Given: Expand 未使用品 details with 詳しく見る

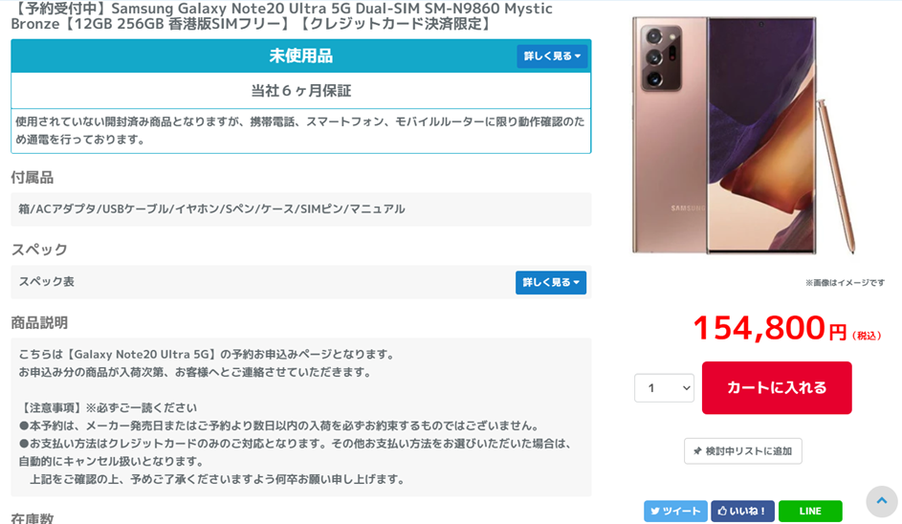Looking at the screenshot, I should pos(552,56).
